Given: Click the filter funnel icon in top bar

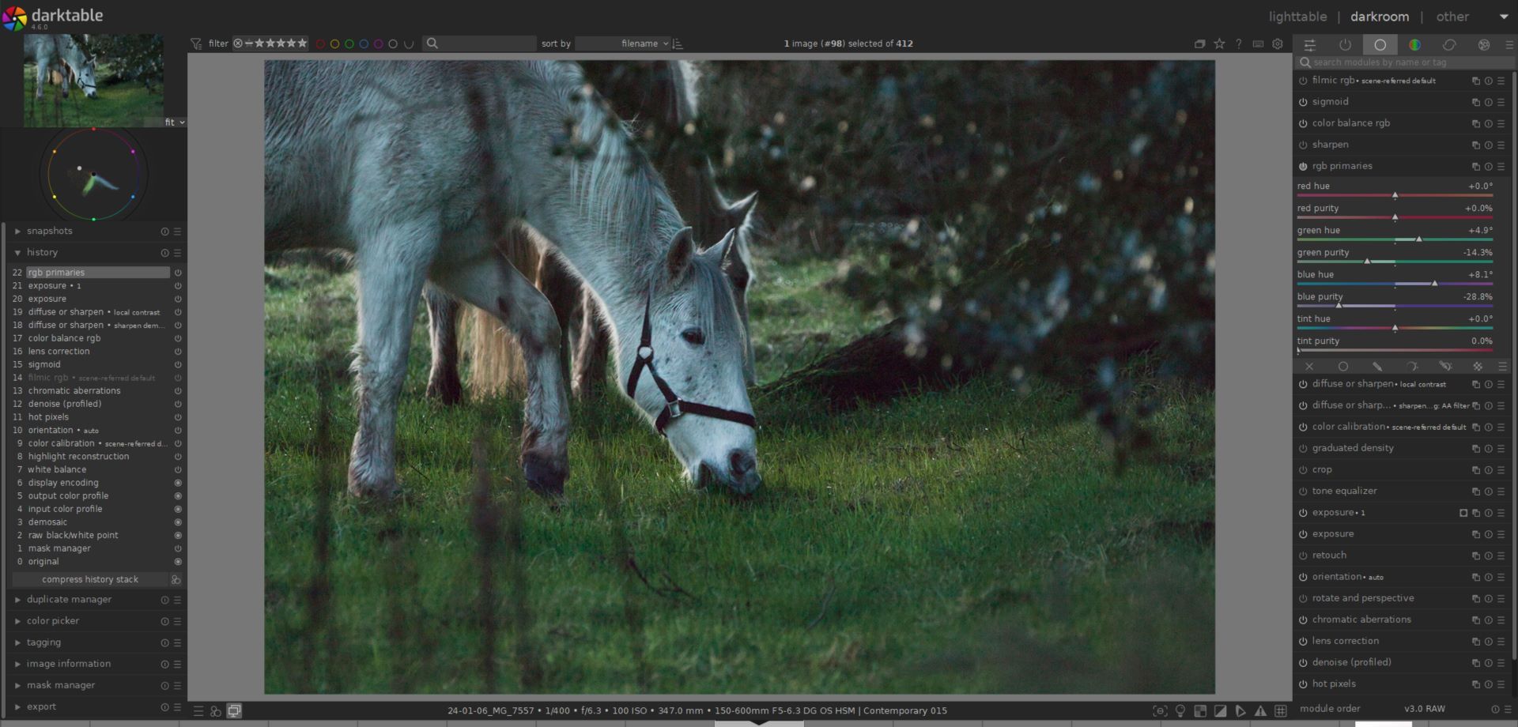Looking at the screenshot, I should click(x=196, y=43).
